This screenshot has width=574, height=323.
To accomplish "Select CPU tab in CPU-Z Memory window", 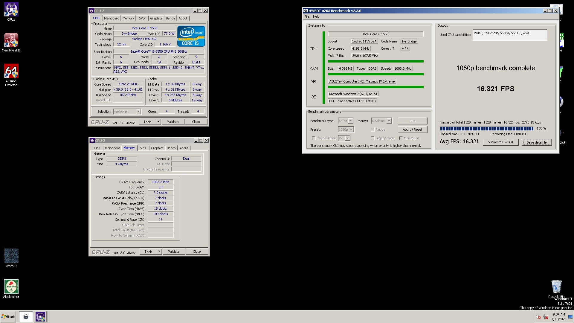I will (97, 148).
